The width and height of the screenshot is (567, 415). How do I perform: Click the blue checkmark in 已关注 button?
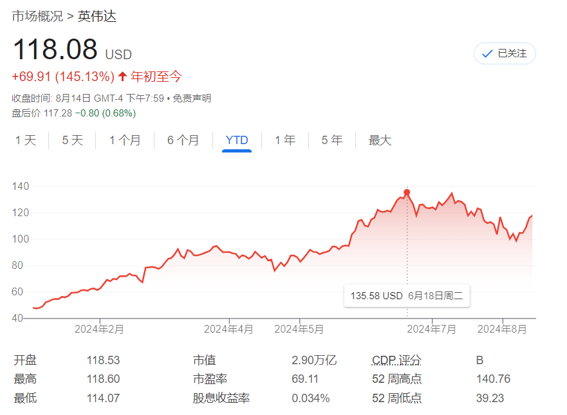pos(487,54)
